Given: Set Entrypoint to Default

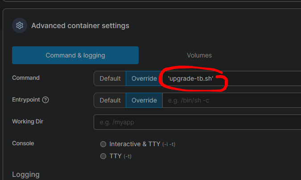Looking at the screenshot, I should tap(110, 100).
